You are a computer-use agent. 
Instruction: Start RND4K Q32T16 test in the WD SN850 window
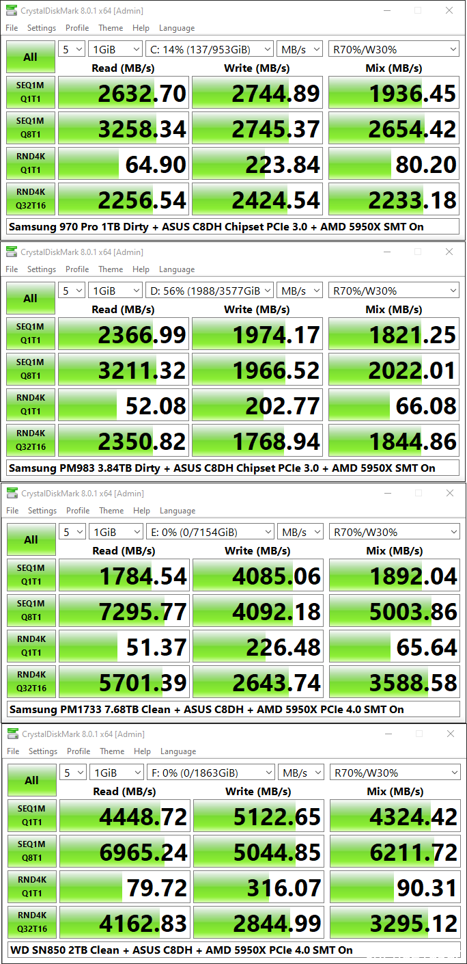(32, 923)
